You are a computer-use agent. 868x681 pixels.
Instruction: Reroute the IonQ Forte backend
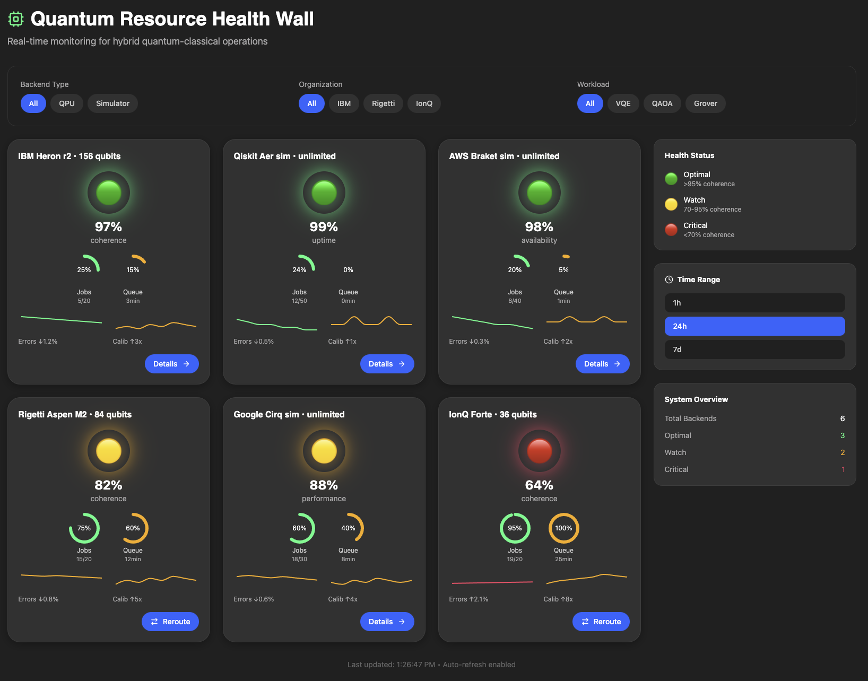tap(601, 622)
